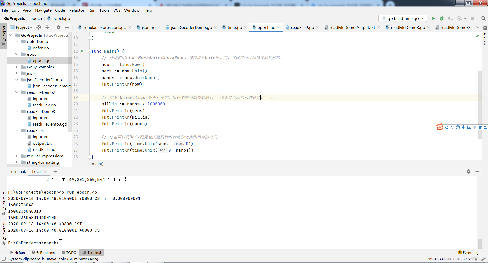The width and height of the screenshot is (488, 263).
Task: Close the epoch.go editor tab
Action: (279, 27)
